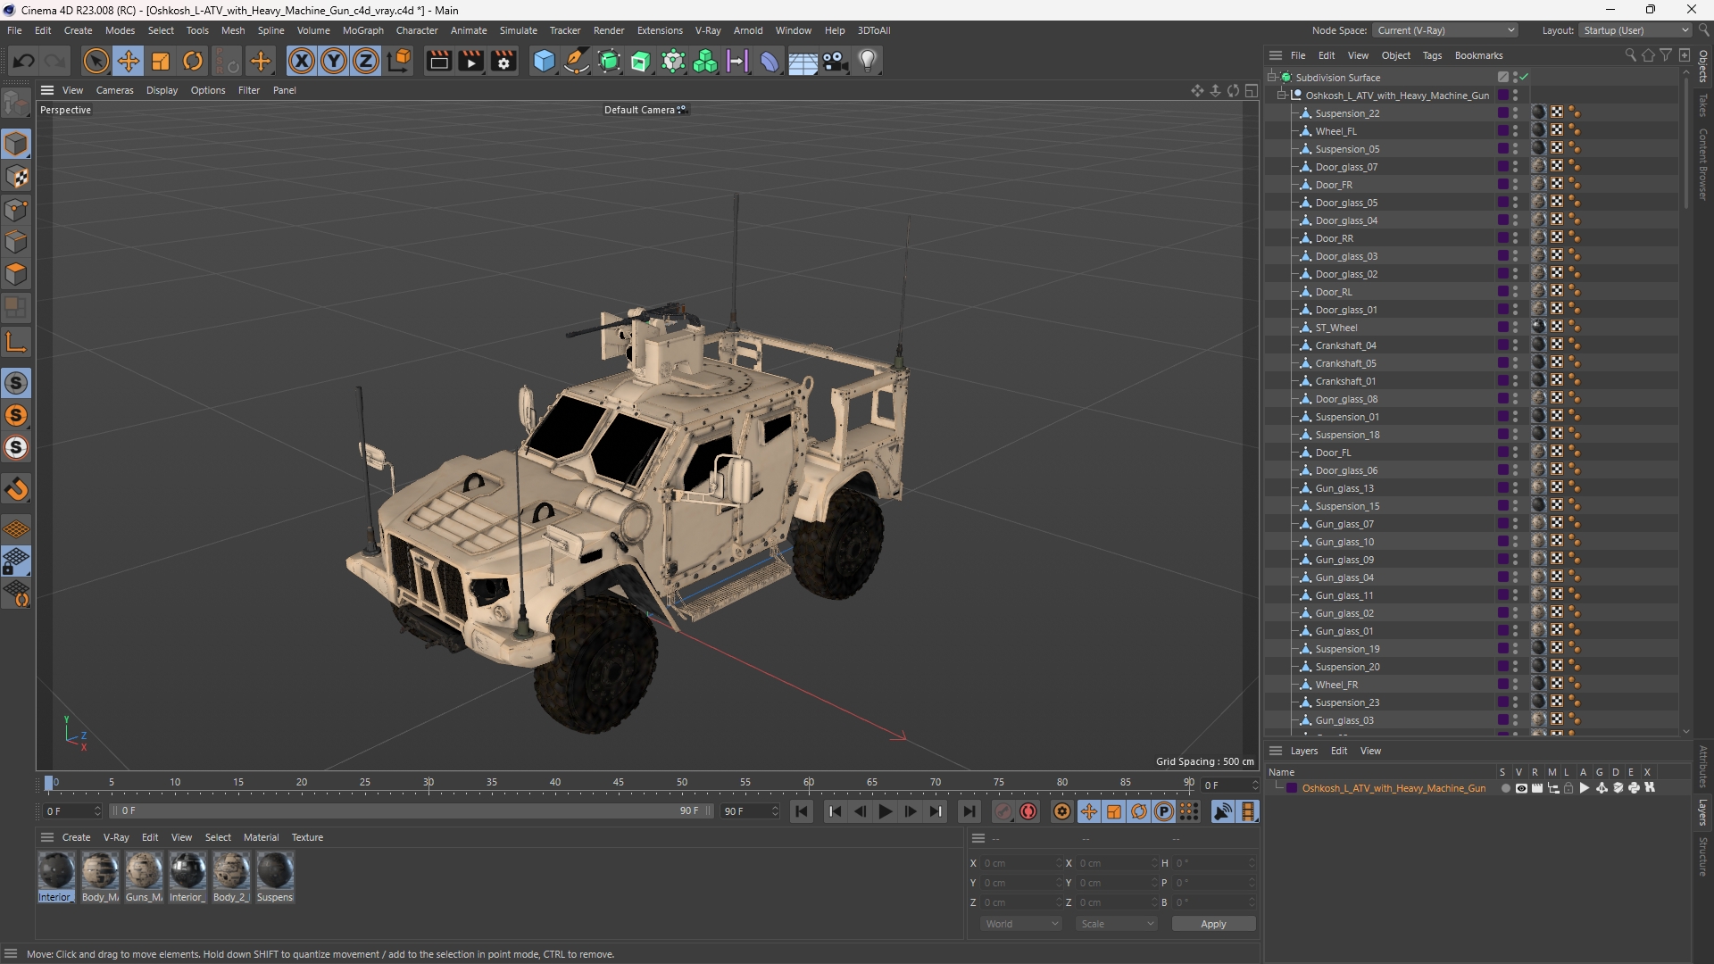Image resolution: width=1714 pixels, height=964 pixels.
Task: Toggle layer view eye for Oshkosh layer
Action: tap(1521, 788)
